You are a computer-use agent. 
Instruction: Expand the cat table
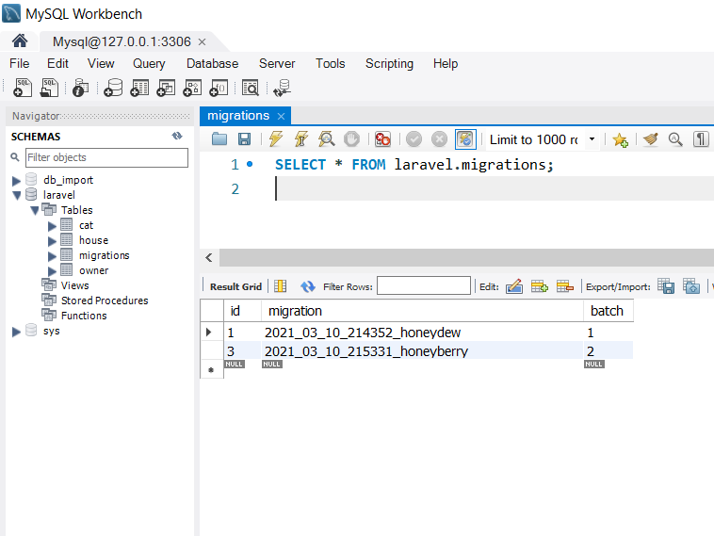pos(53,226)
